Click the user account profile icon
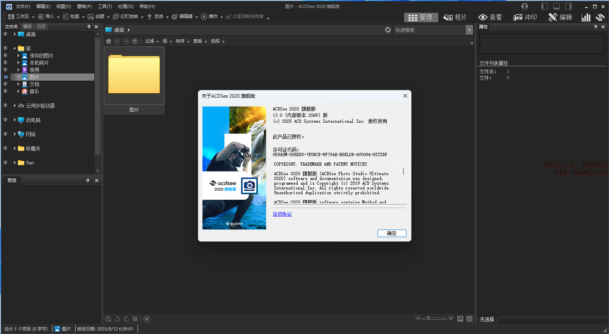Screen dimensions: 609x334 click(x=525, y=6)
